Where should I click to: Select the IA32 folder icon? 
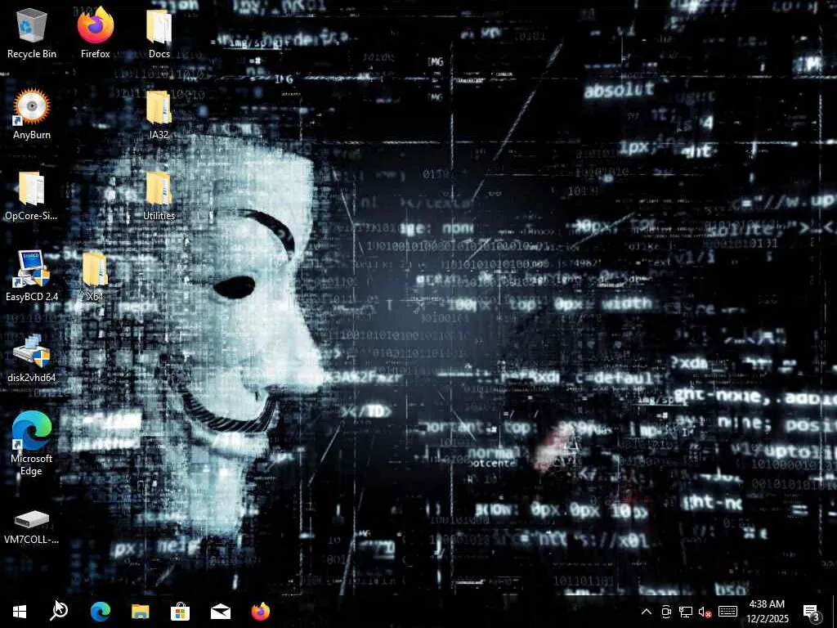159,114
